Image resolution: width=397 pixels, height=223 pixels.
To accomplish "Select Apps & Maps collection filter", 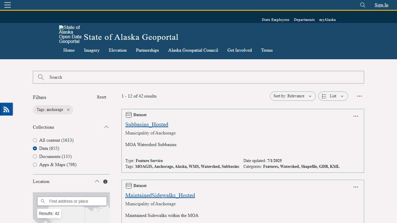I will [35, 165].
